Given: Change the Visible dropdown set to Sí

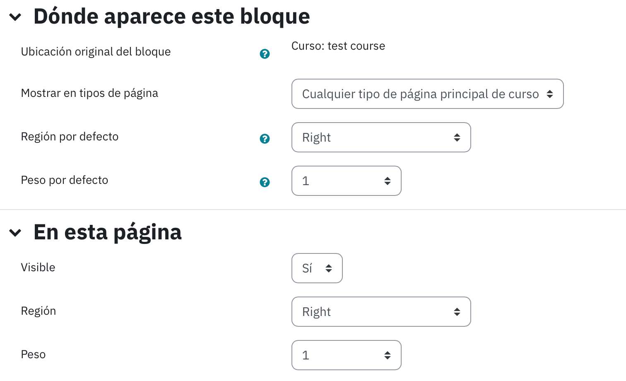Looking at the screenshot, I should click(x=317, y=268).
